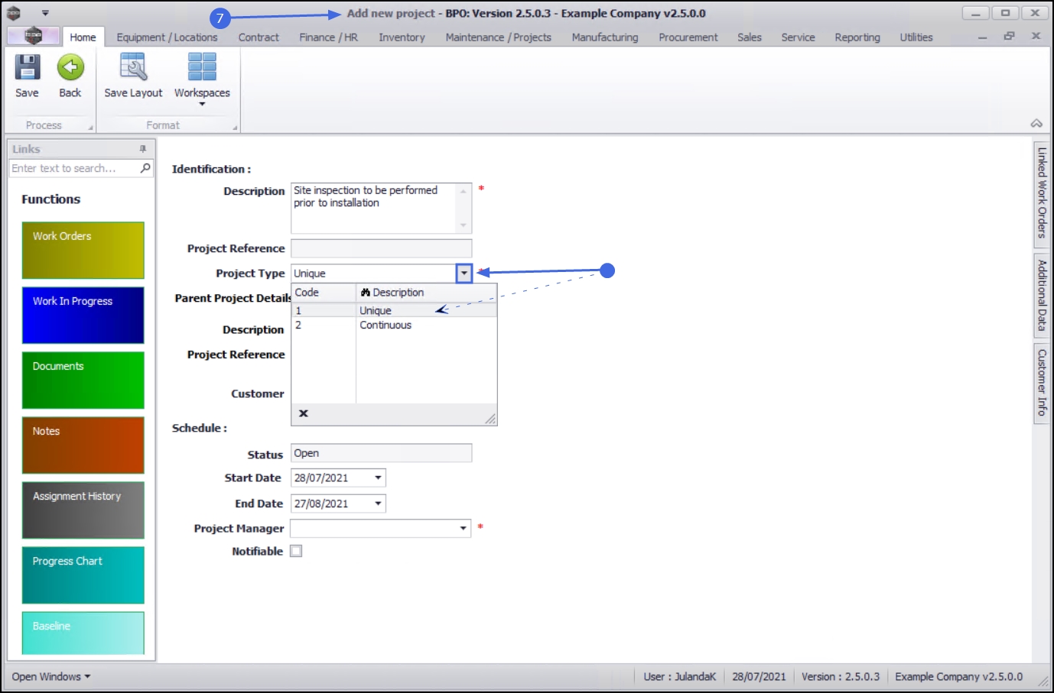Open the Customer Info side tab

click(x=1042, y=383)
